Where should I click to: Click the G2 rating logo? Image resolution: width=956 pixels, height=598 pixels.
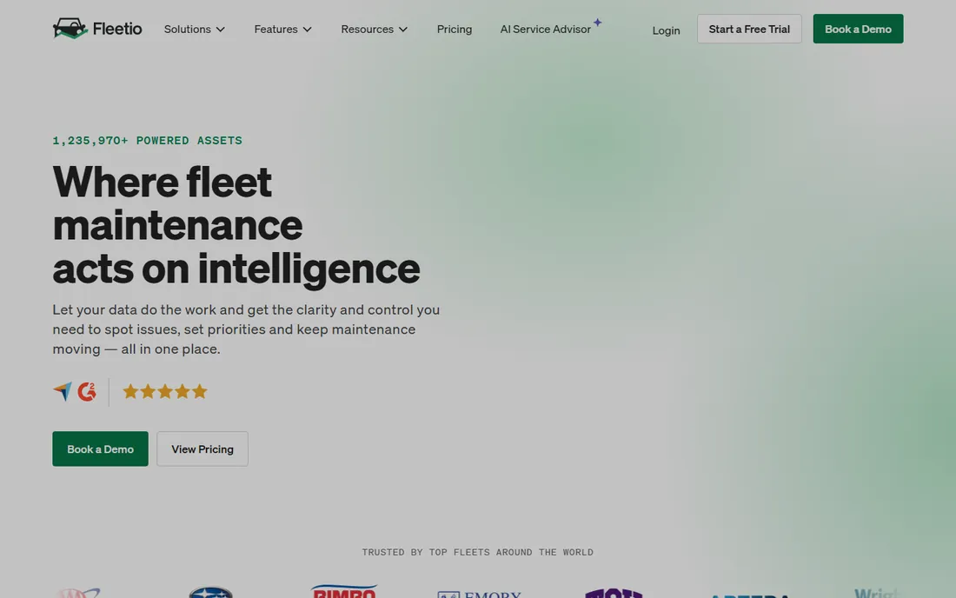coord(87,391)
